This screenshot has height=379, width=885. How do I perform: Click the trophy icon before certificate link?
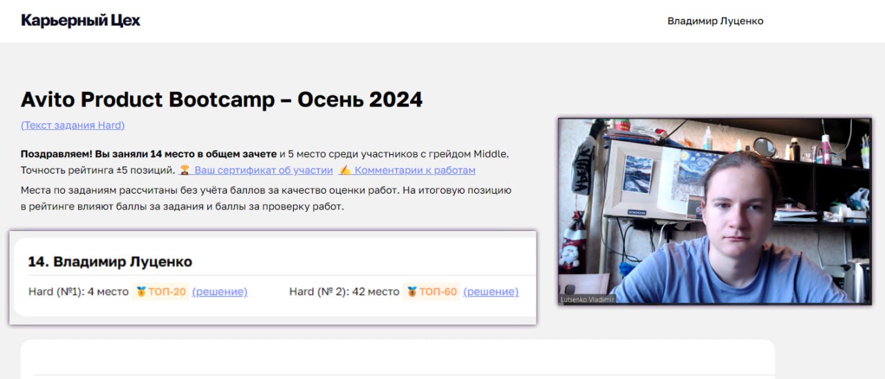(x=185, y=170)
